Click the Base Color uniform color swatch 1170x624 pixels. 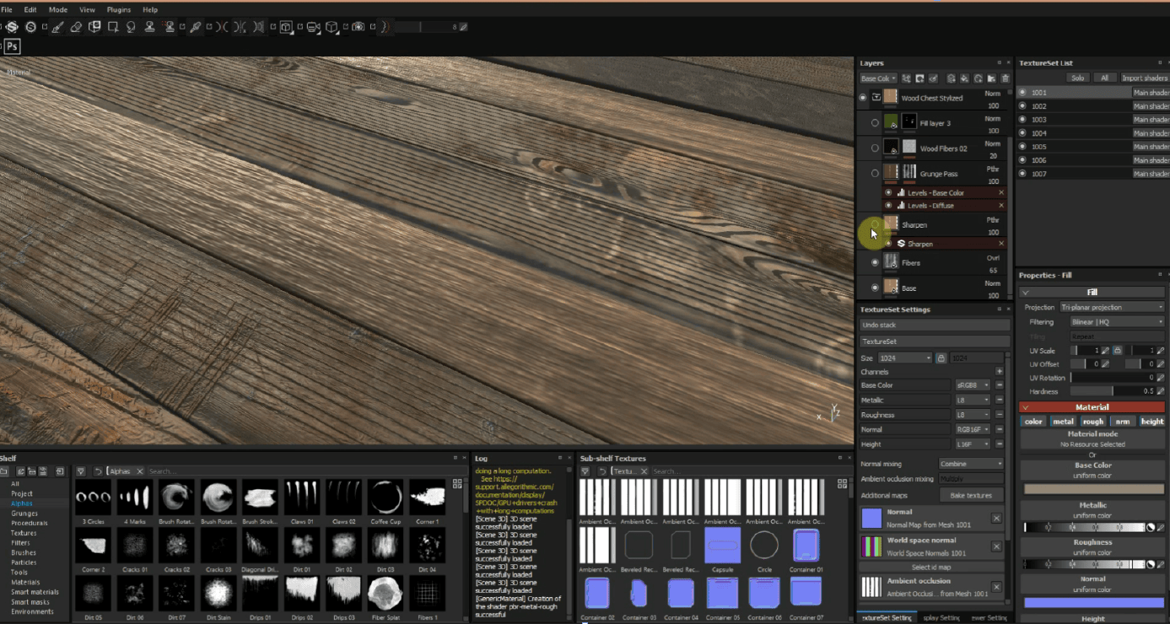(x=1093, y=489)
